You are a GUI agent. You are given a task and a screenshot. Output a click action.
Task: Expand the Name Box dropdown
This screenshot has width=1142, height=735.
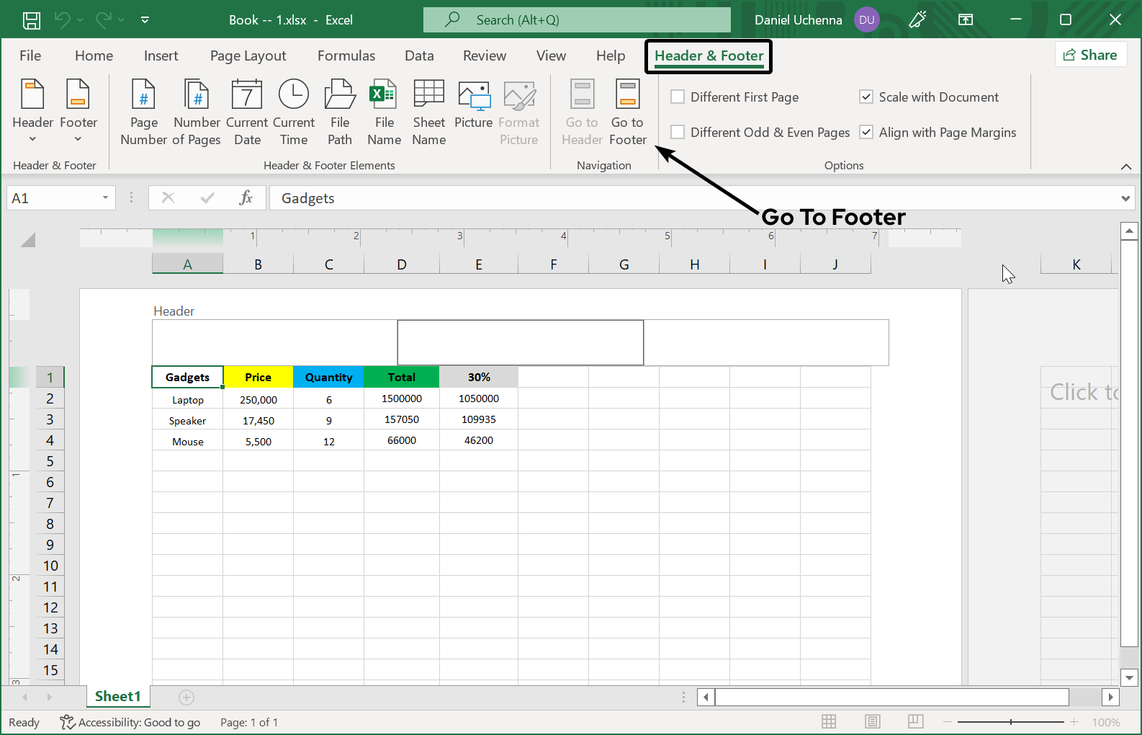[x=105, y=198]
